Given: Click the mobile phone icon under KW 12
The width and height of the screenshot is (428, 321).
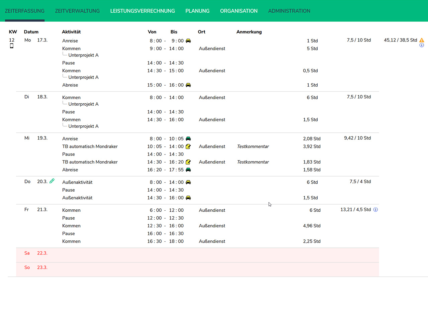Looking at the screenshot, I should pyautogui.click(x=12, y=46).
